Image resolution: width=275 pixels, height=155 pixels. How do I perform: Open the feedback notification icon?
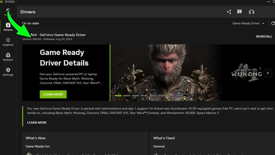click(239, 12)
